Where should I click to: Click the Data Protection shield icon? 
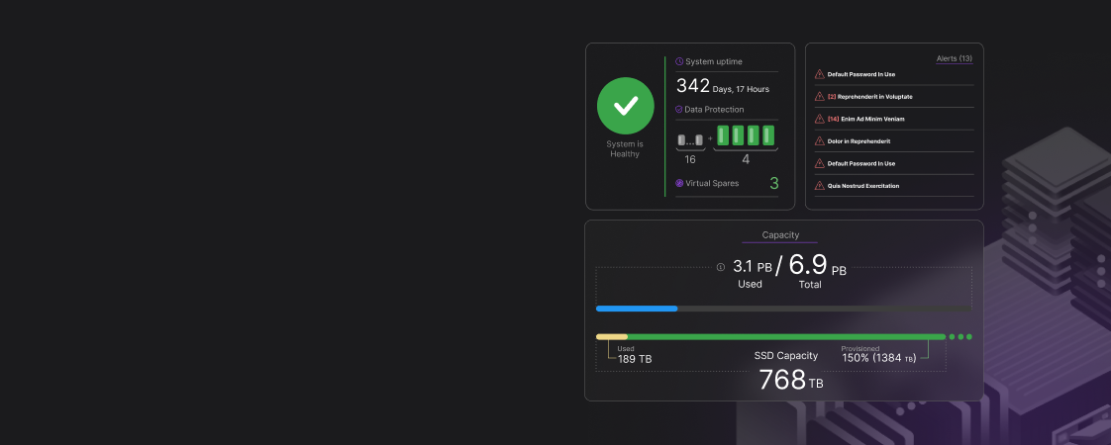pyautogui.click(x=679, y=110)
